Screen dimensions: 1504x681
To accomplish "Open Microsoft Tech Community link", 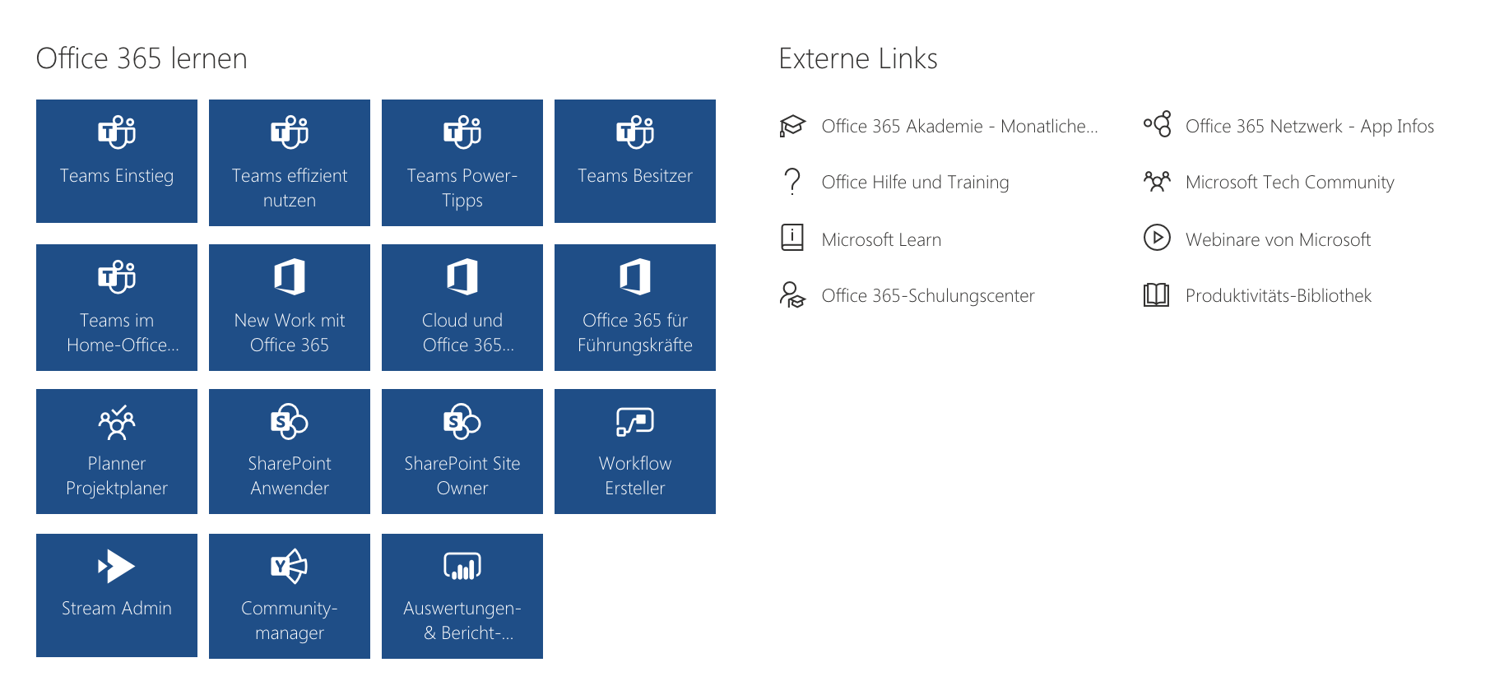I will click(1290, 183).
